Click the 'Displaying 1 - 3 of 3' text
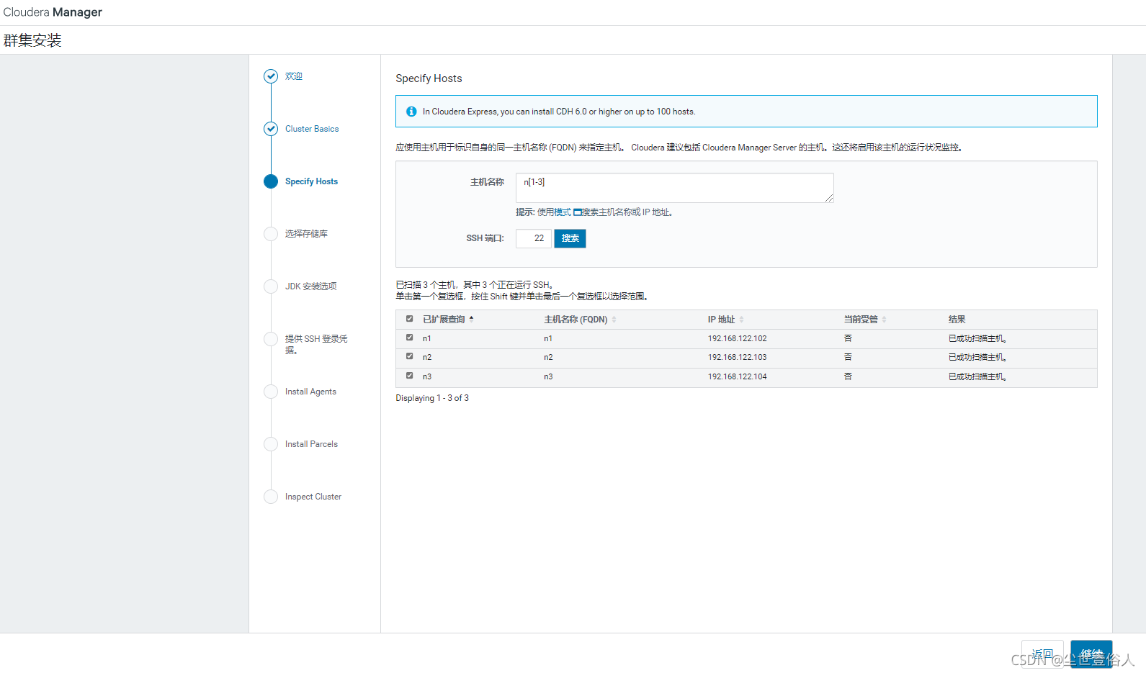Image resolution: width=1146 pixels, height=673 pixels. click(432, 398)
